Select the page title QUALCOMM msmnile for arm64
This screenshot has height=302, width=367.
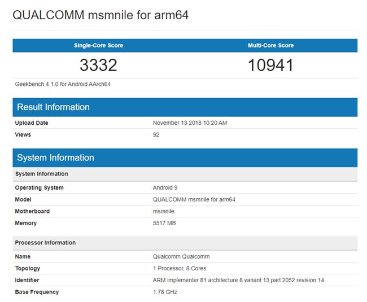[101, 15]
